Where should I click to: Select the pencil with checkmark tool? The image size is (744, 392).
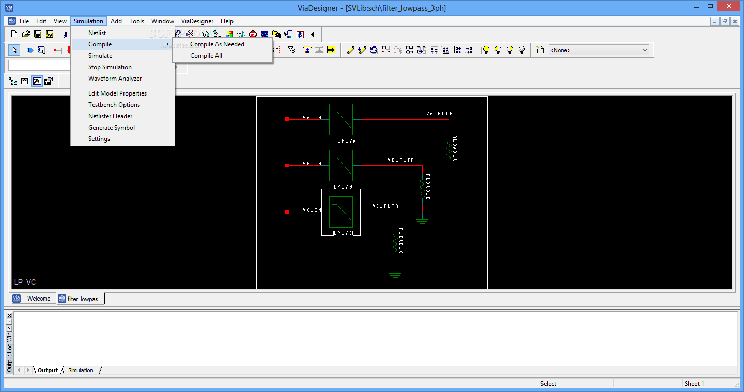(x=362, y=50)
